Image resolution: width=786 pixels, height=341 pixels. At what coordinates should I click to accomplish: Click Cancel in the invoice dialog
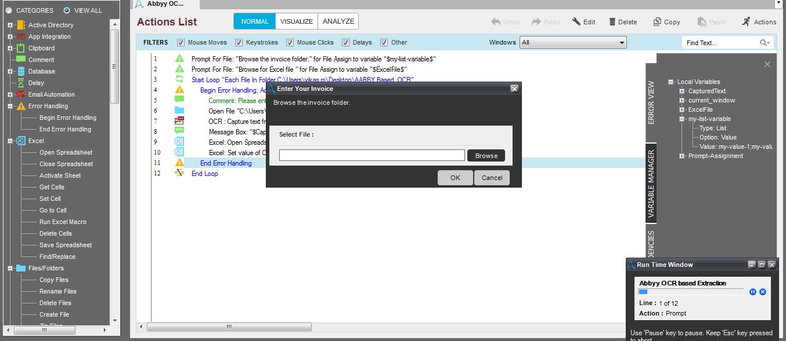point(492,178)
